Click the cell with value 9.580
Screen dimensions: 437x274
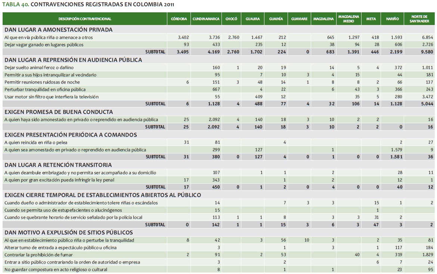tap(427, 52)
